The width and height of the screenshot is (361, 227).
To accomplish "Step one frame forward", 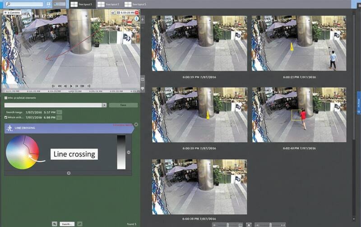I will tap(77, 86).
